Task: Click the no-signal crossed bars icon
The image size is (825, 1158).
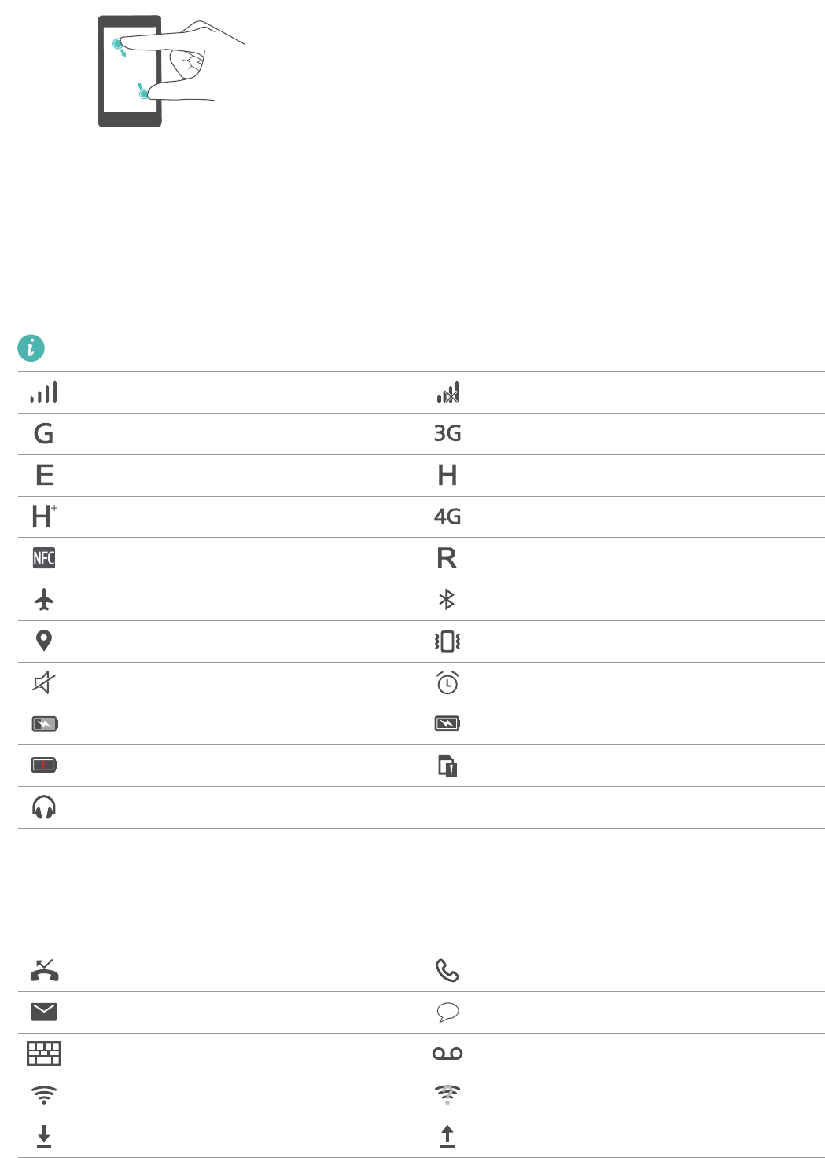Action: click(x=447, y=392)
